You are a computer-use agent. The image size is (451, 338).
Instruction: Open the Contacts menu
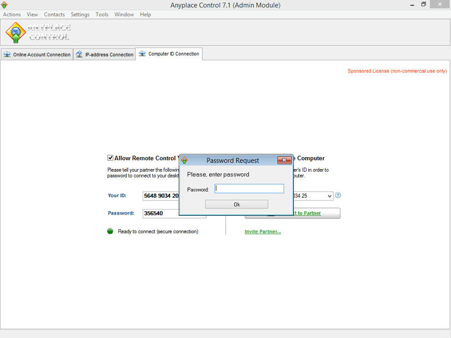pyautogui.click(x=54, y=15)
